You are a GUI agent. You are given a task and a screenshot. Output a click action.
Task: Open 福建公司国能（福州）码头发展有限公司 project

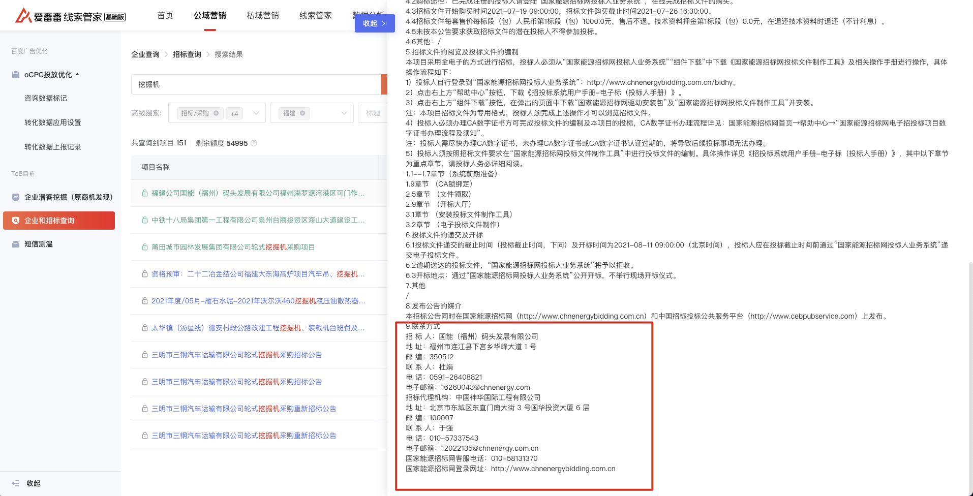tap(258, 193)
